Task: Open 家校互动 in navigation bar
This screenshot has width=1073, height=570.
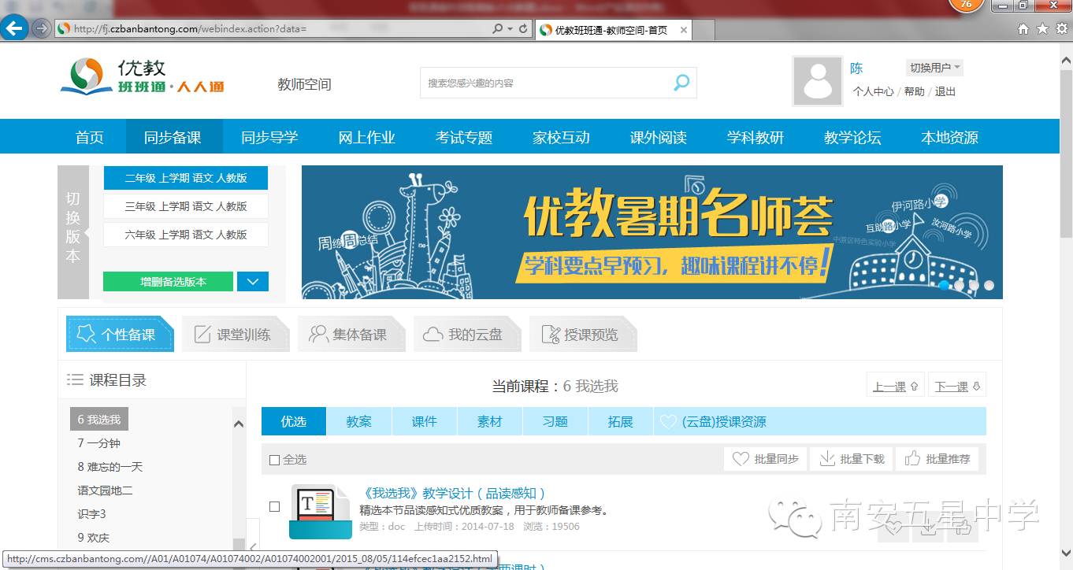Action: pyautogui.click(x=561, y=137)
